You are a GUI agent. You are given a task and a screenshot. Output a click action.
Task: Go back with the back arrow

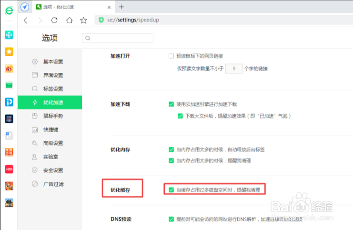point(25,20)
